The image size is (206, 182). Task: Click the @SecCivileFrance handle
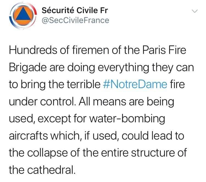[75, 20]
